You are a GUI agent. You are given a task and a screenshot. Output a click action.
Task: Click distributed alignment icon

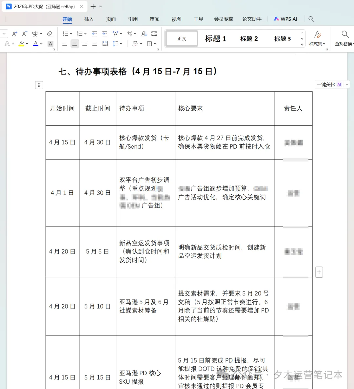point(105,44)
